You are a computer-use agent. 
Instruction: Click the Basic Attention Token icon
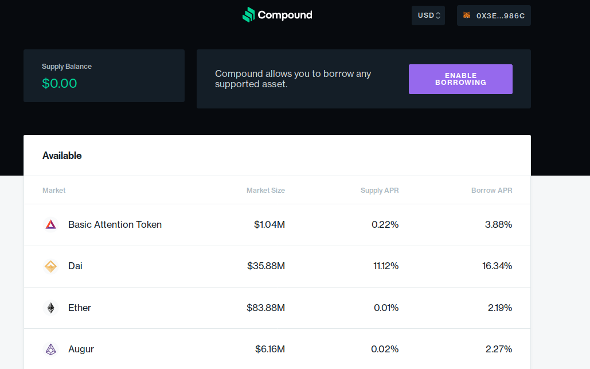point(51,225)
